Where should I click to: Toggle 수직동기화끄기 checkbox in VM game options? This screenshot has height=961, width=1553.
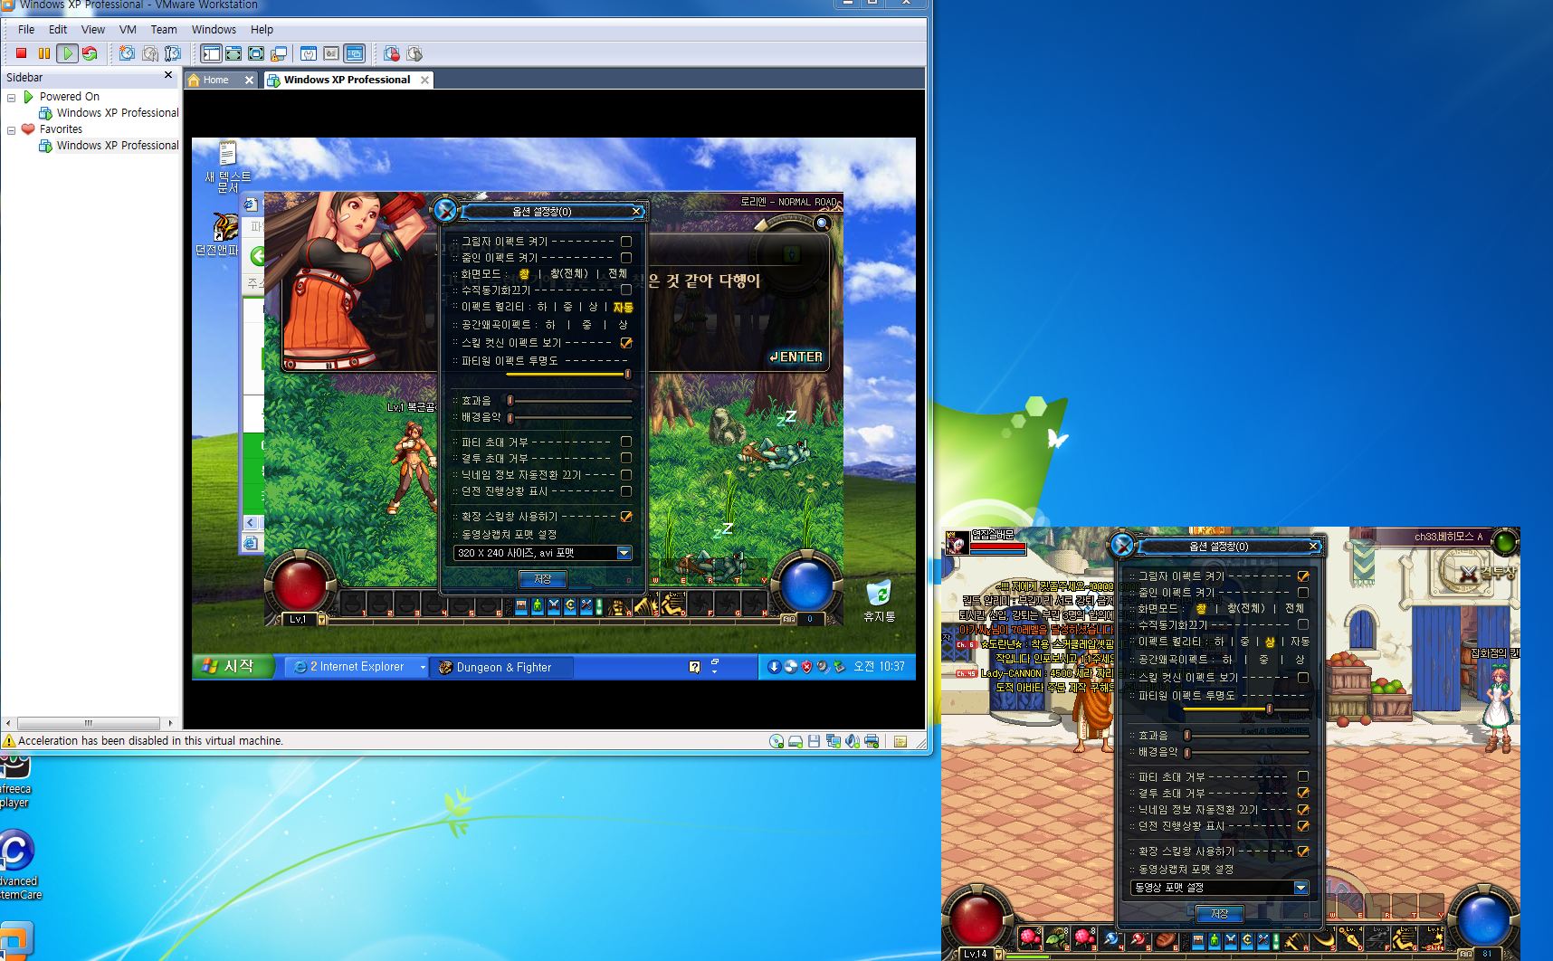point(626,290)
